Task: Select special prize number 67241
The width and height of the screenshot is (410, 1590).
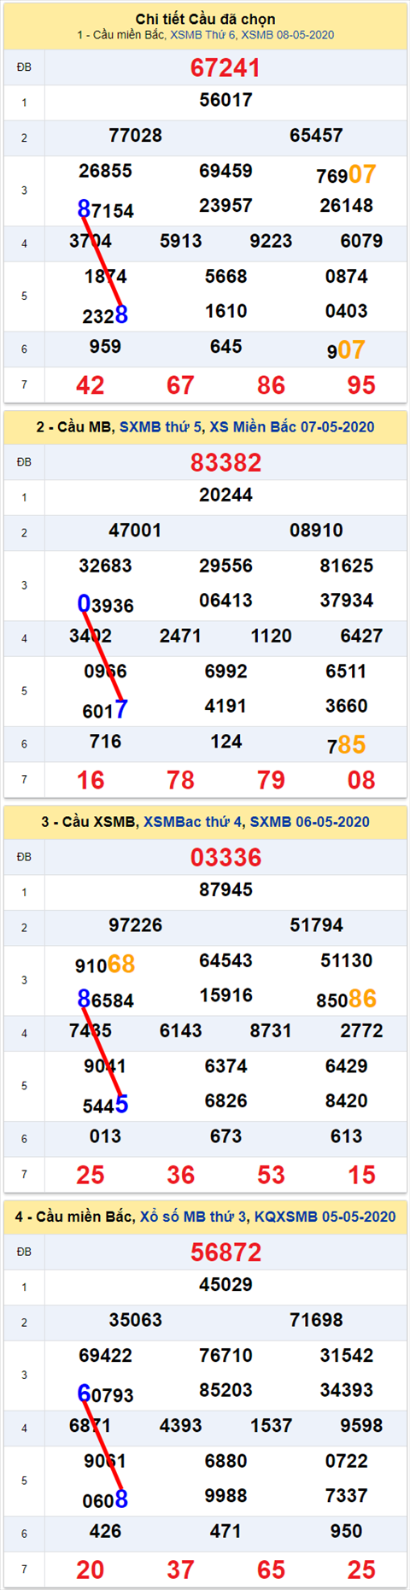Action: (225, 67)
